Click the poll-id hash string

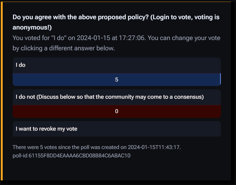pos(80,156)
